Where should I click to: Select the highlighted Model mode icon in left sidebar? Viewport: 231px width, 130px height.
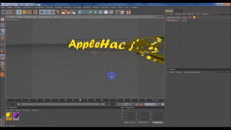(x=3, y=31)
